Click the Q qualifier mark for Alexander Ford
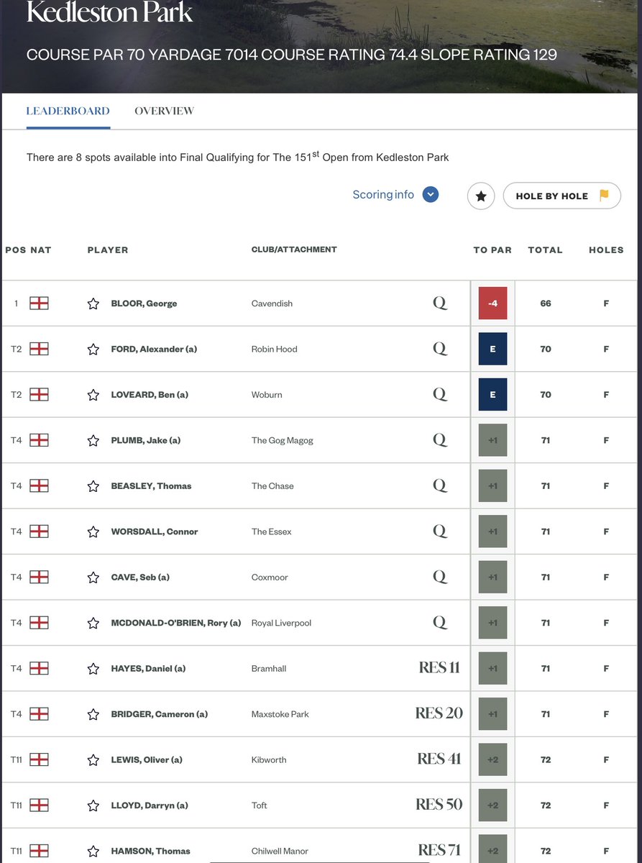The width and height of the screenshot is (642, 863). (x=440, y=349)
